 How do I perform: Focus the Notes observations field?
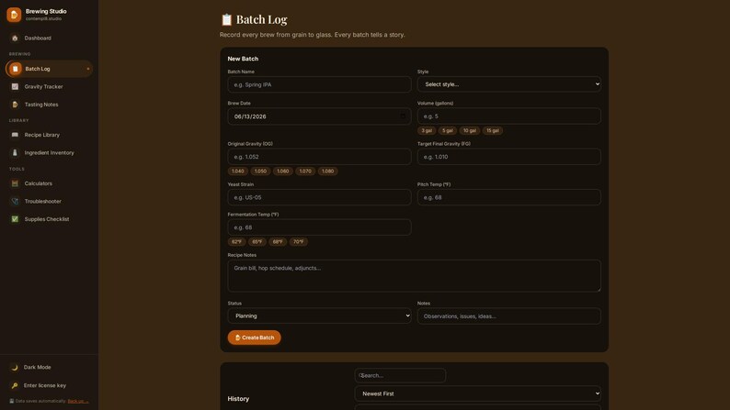[508, 316]
